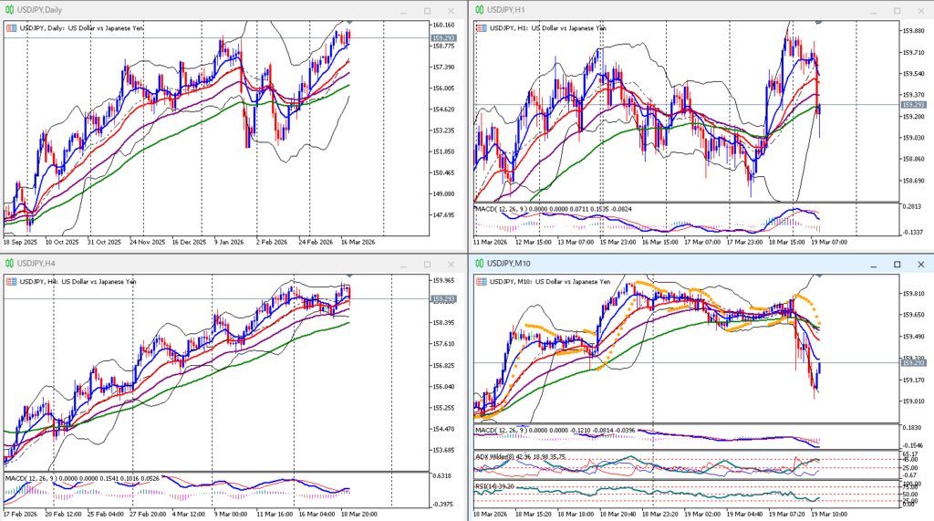Viewport: 934px width, 521px height.
Task: Activate the USDJPY,Daily window title bar
Action: (182, 10)
